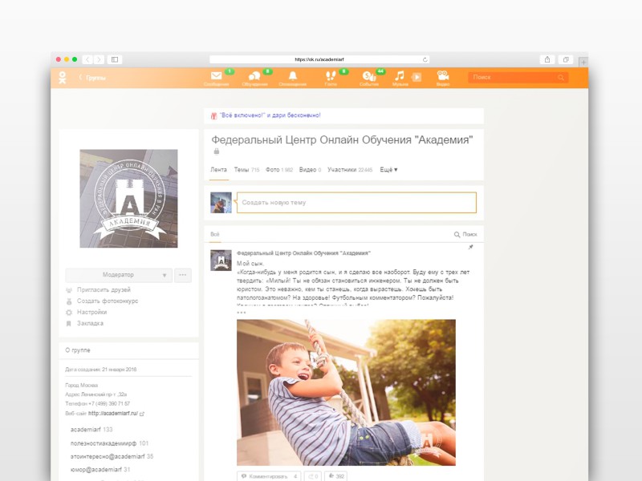This screenshot has height=481, width=642.
Task: Select the Участники tab
Action: [350, 169]
